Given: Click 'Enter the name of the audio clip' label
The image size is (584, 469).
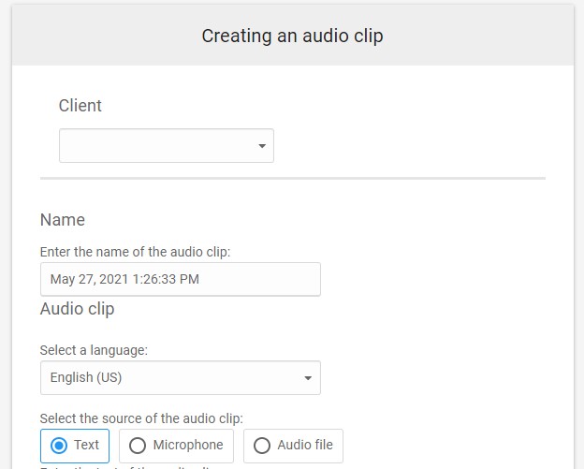Looking at the screenshot, I should tap(135, 252).
